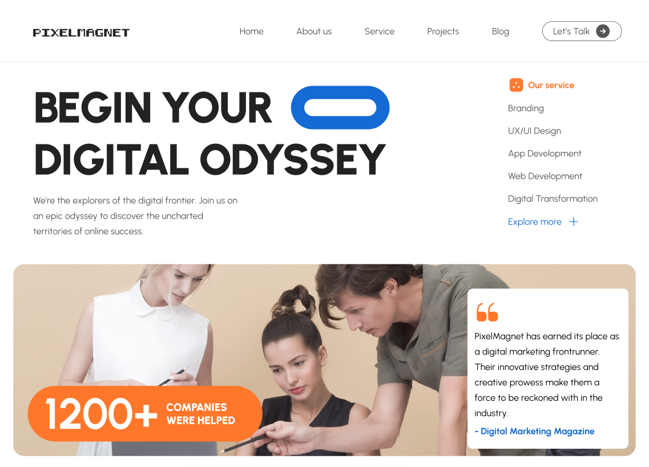Click the blue pill shape in headline
Image resolution: width=649 pixels, height=467 pixels.
point(340,108)
